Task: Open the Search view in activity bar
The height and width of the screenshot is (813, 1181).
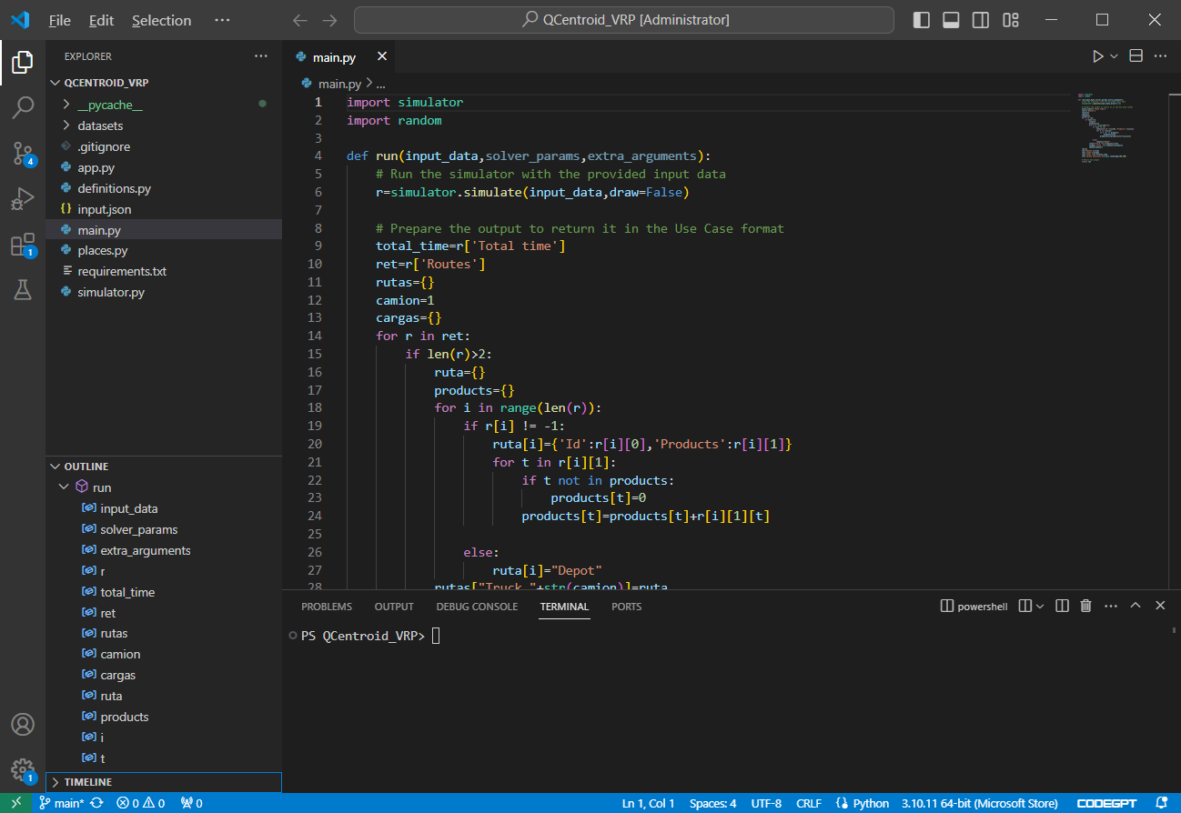Action: [x=23, y=107]
